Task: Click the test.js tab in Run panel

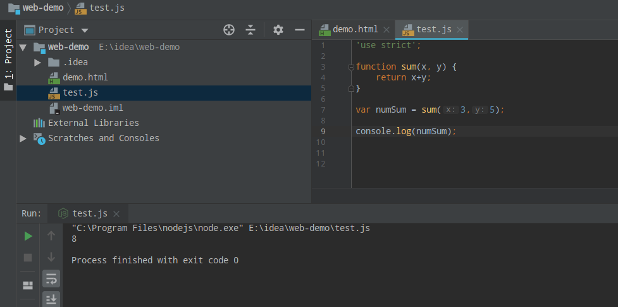Action: [90, 213]
